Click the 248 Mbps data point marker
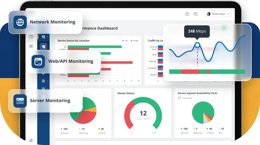The image size is (260, 145). point(197,45)
